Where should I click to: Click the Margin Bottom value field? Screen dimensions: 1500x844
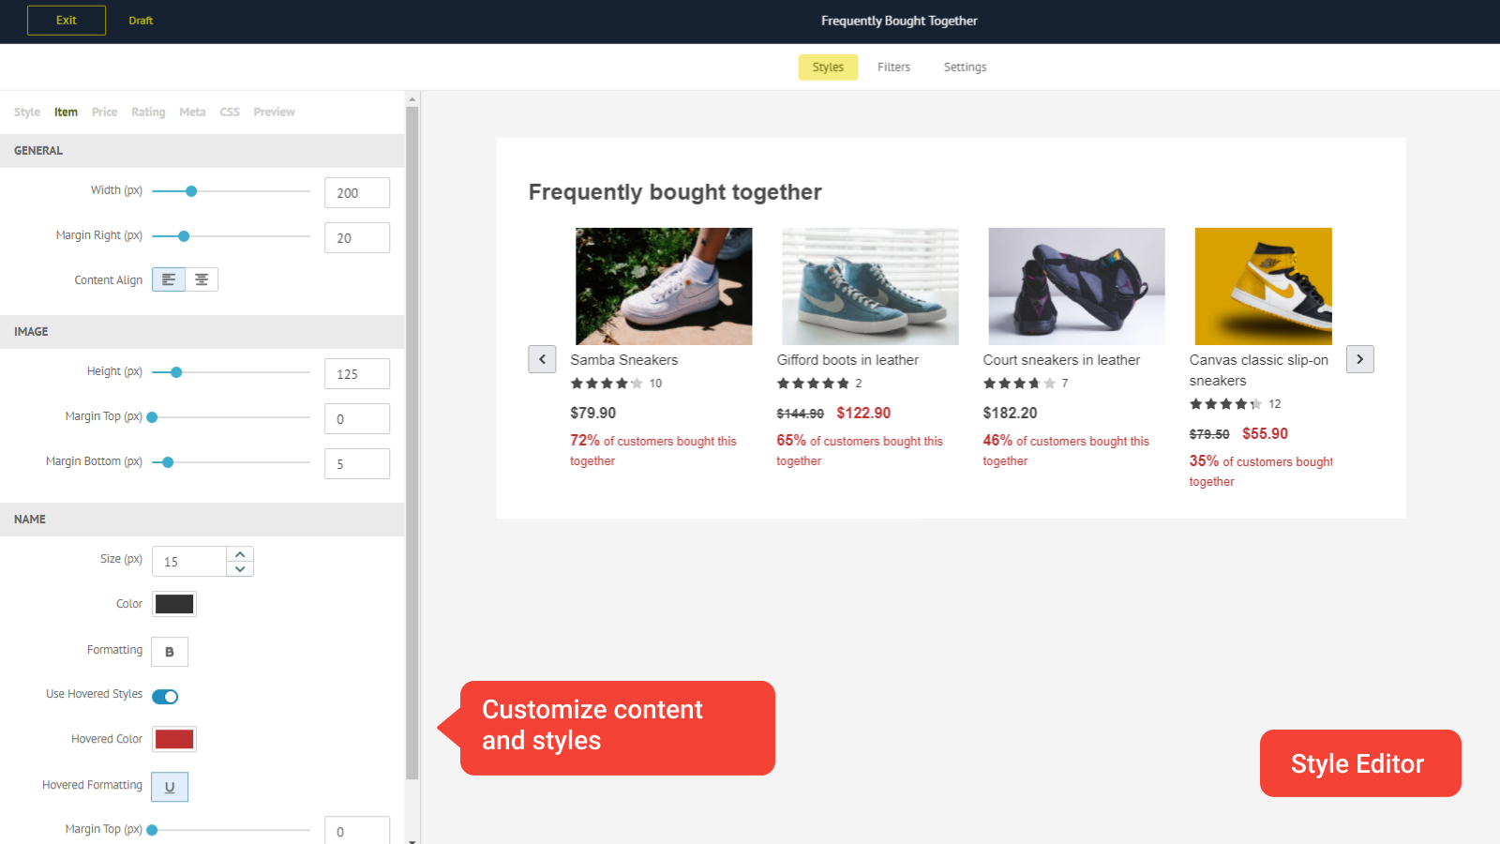click(x=357, y=463)
